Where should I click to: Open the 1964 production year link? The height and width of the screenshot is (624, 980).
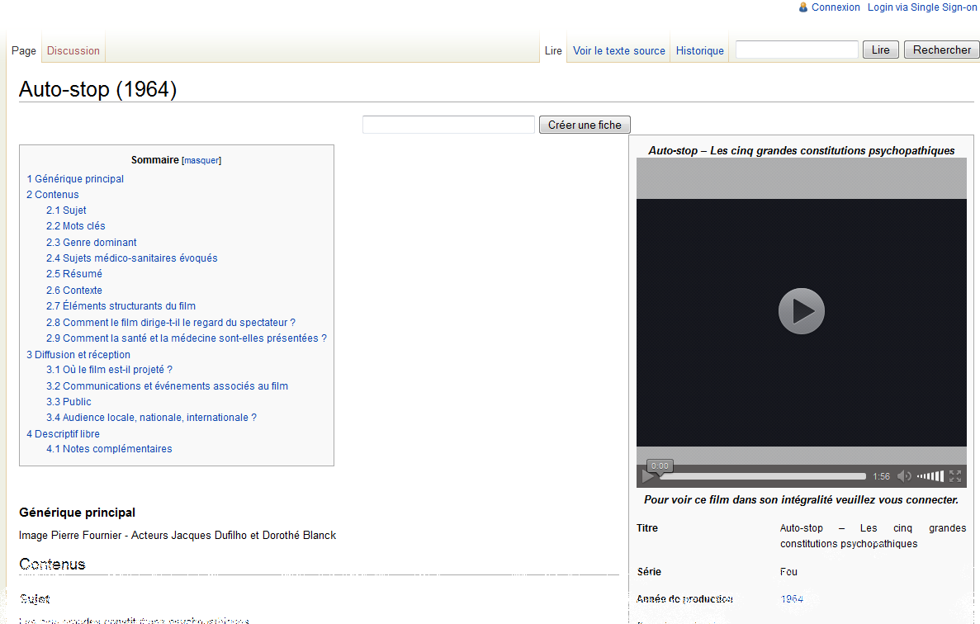[791, 599]
